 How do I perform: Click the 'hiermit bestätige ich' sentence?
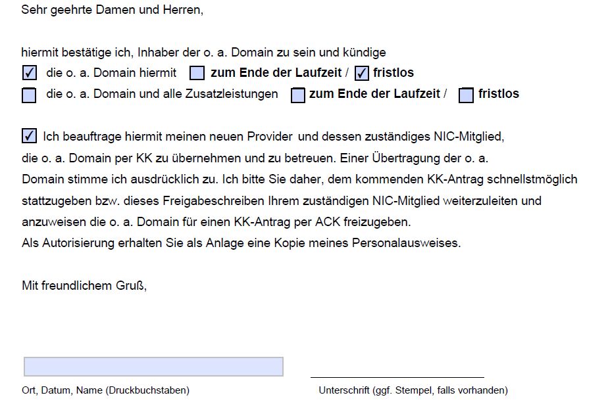pyautogui.click(x=203, y=53)
